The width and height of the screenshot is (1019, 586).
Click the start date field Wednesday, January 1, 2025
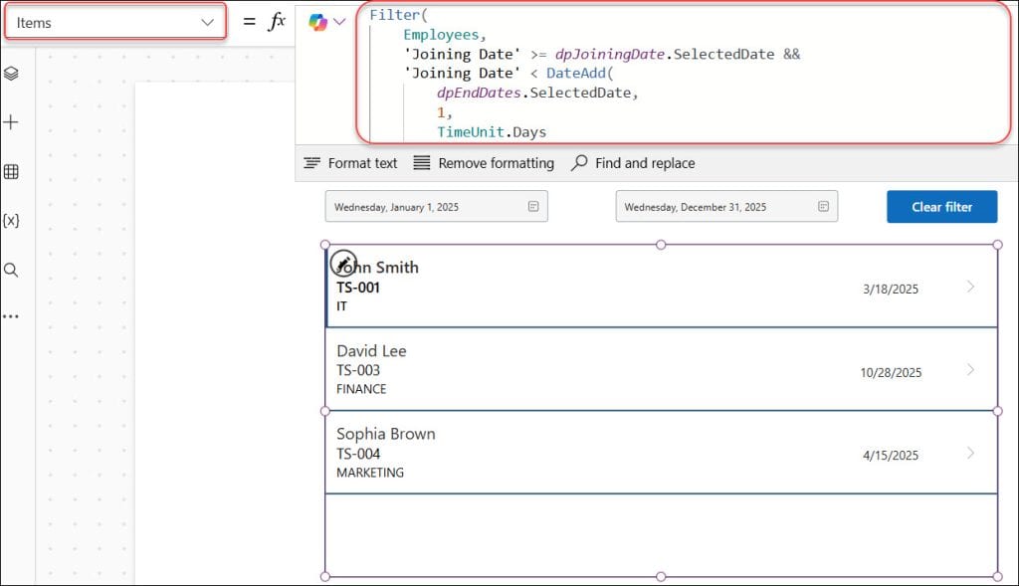(437, 207)
